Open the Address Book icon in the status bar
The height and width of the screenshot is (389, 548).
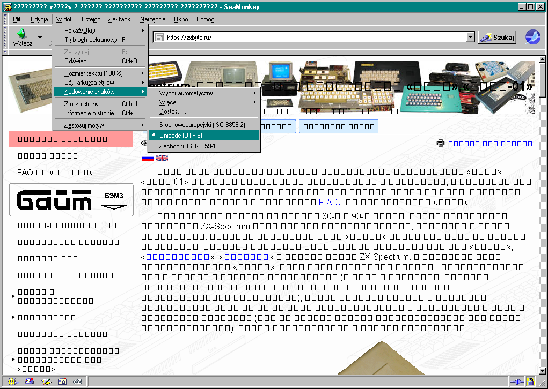[62, 381]
